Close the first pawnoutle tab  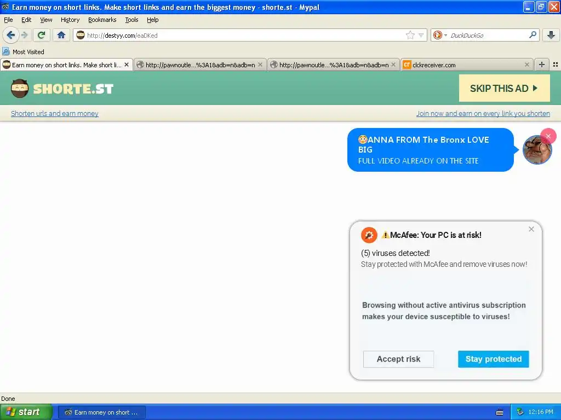click(260, 65)
